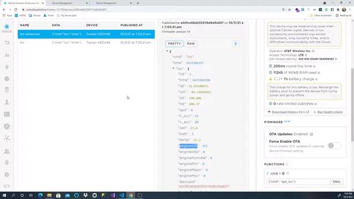Open VS Code from taskbar
Image resolution: width=354 pixels, height=199 pixels.
122,195
